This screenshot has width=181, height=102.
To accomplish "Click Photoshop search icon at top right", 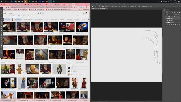I will pos(174,6).
